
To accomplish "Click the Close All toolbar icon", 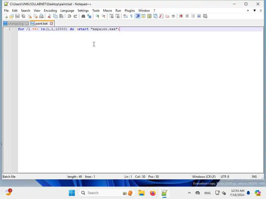I will tap(35, 16).
